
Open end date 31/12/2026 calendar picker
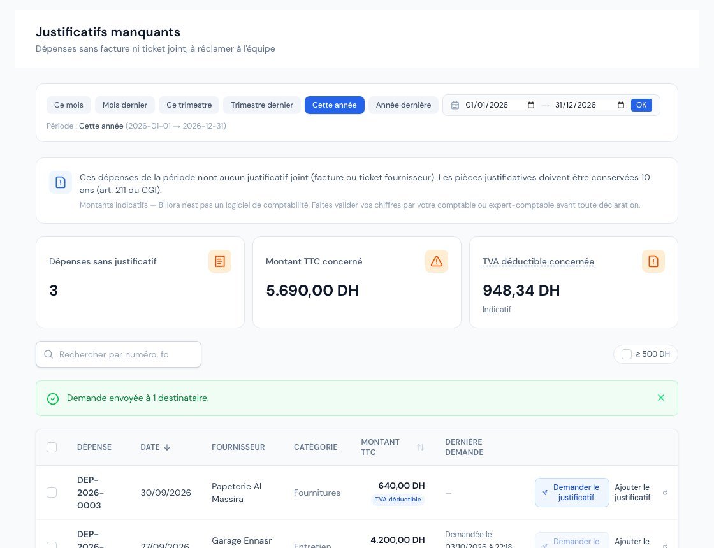(x=621, y=105)
